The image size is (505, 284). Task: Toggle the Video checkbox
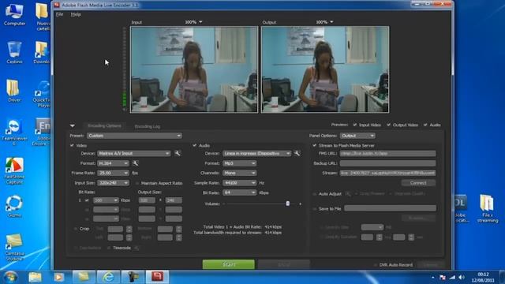[72, 145]
